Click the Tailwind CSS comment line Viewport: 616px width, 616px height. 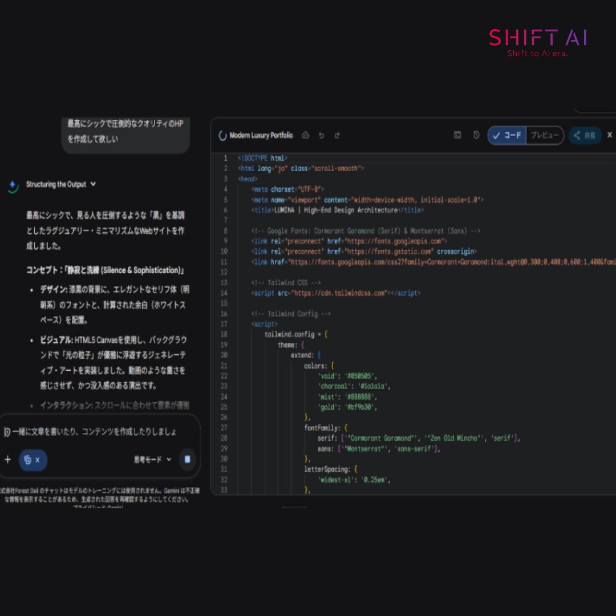(x=286, y=282)
